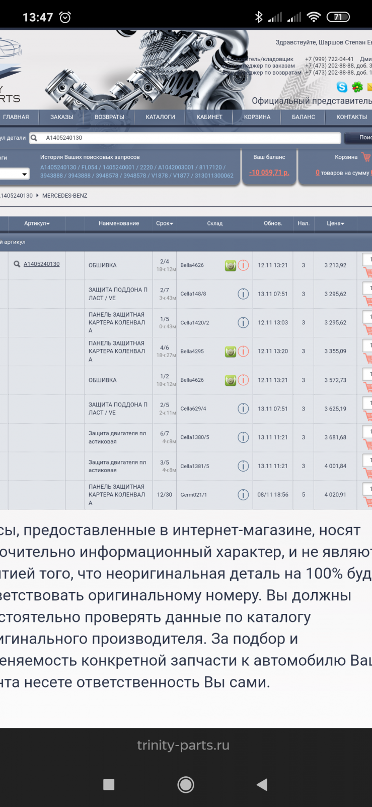Sort results by Цена column
This screenshot has width=372, height=807.
pyautogui.click(x=335, y=223)
